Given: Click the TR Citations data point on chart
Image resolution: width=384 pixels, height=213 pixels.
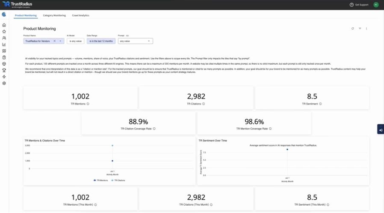Looking at the screenshot, I should [x=112, y=146].
